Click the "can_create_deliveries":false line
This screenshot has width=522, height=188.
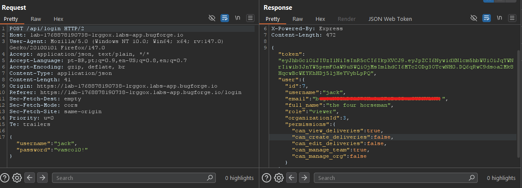click(x=342, y=137)
